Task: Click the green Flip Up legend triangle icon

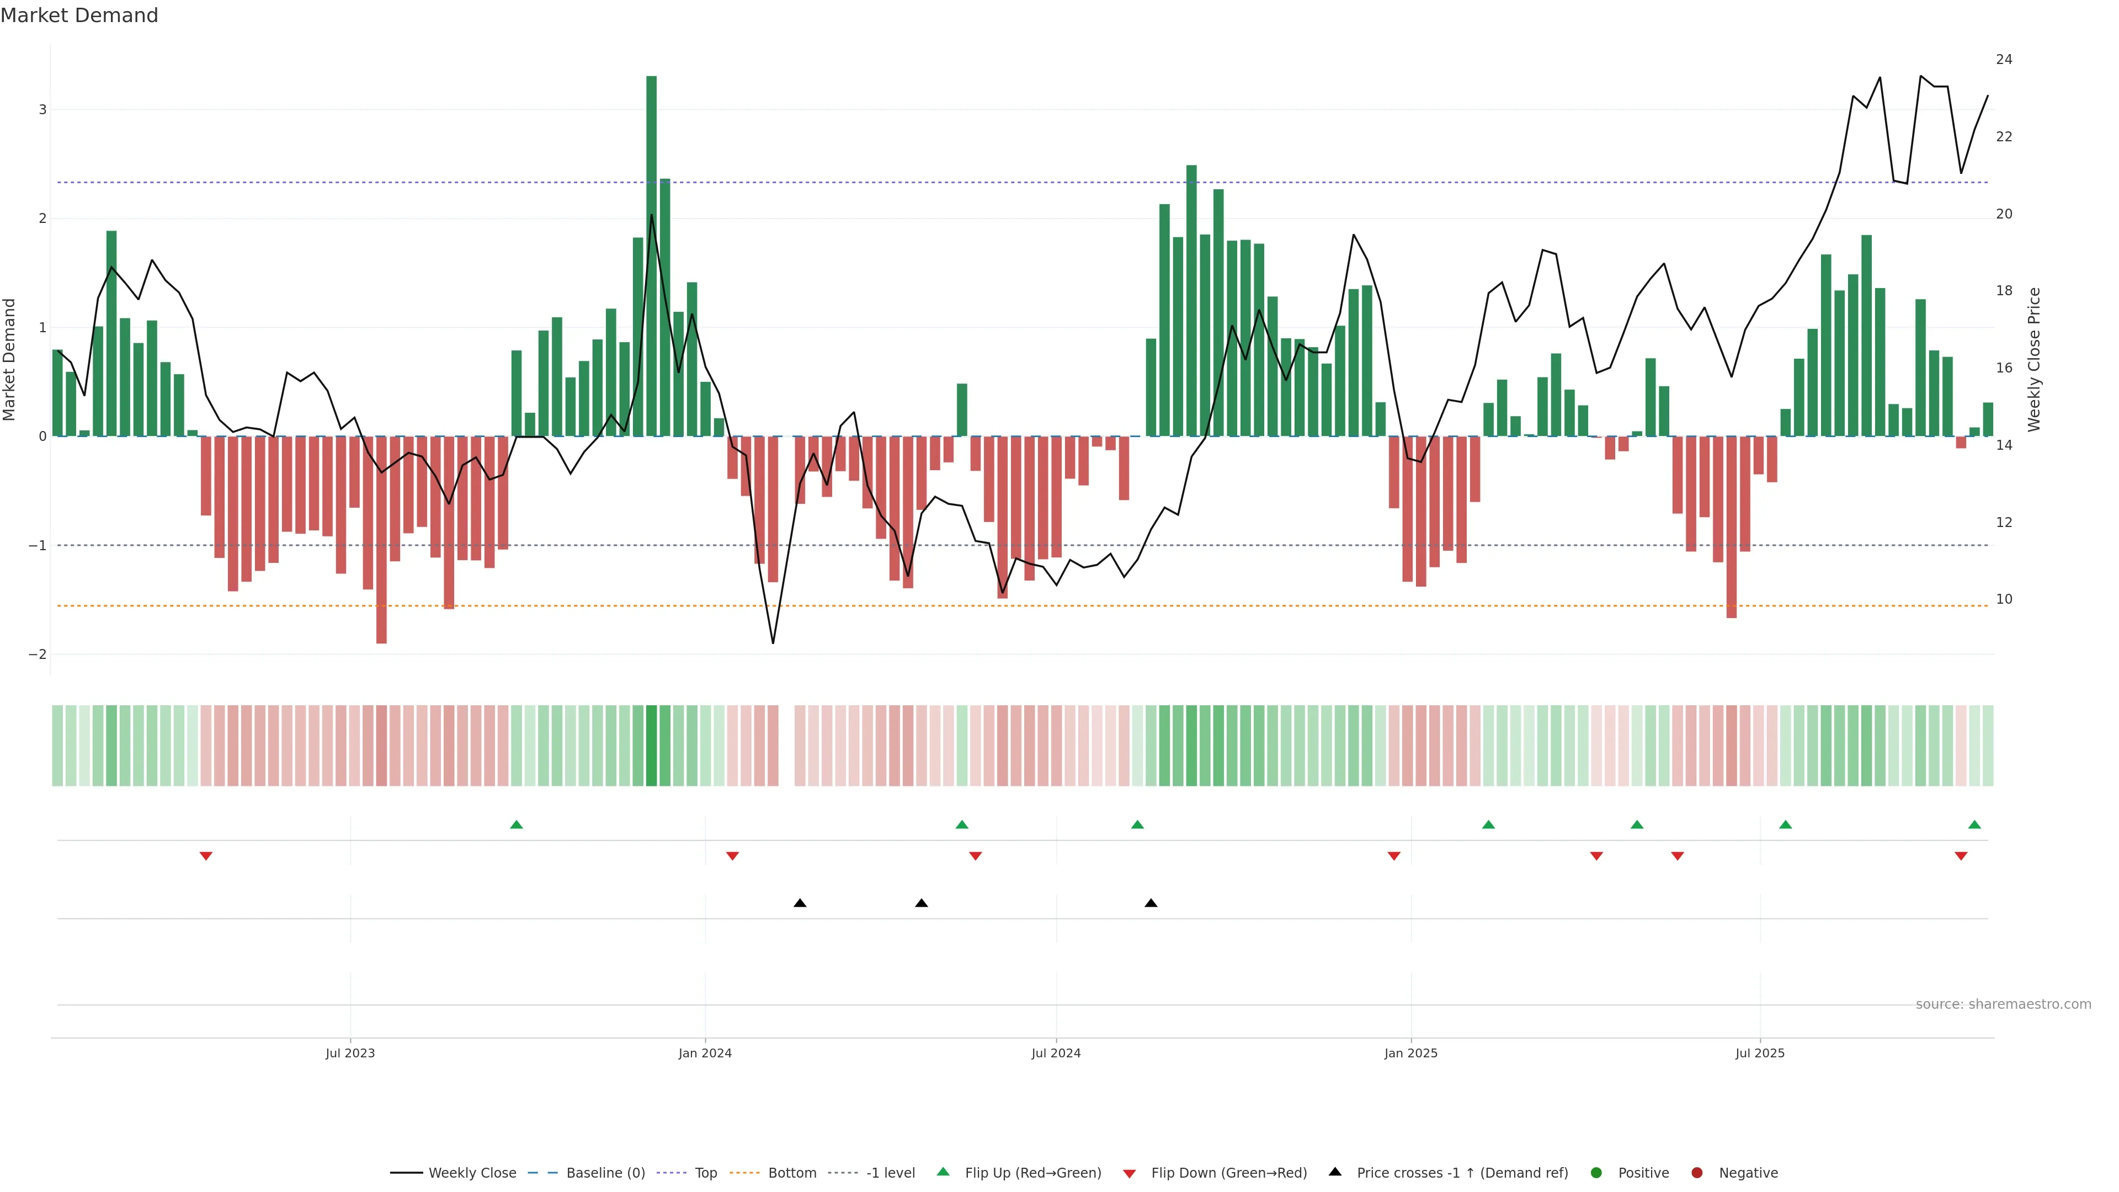Action: pyautogui.click(x=944, y=1172)
